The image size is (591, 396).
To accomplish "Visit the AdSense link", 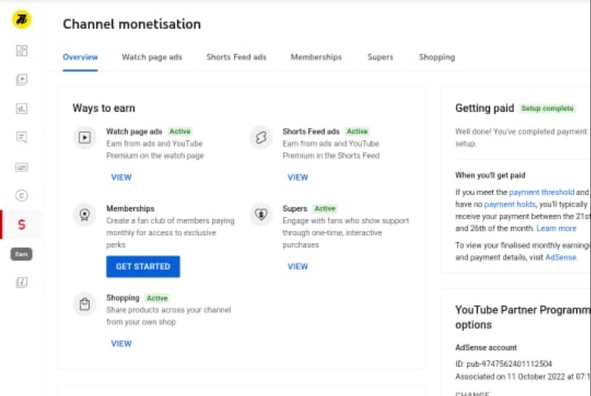I will point(561,258).
